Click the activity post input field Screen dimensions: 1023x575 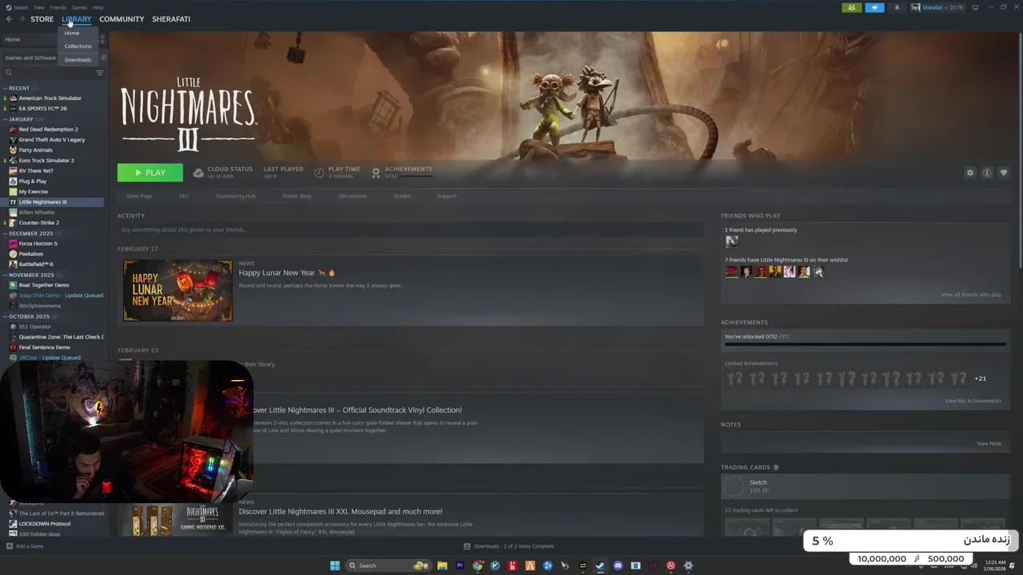click(410, 230)
